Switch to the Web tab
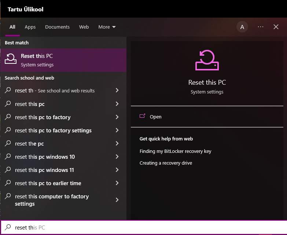 [x=84, y=27]
